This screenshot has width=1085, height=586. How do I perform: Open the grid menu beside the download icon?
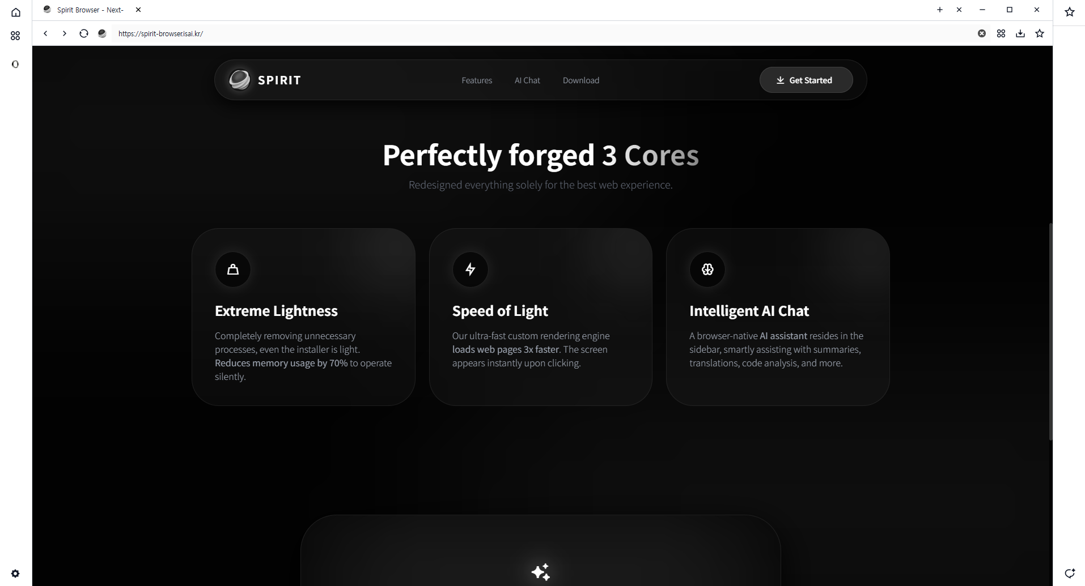[x=1001, y=33]
